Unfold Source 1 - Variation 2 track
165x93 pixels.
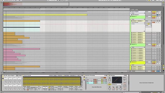[x=132, y=33]
